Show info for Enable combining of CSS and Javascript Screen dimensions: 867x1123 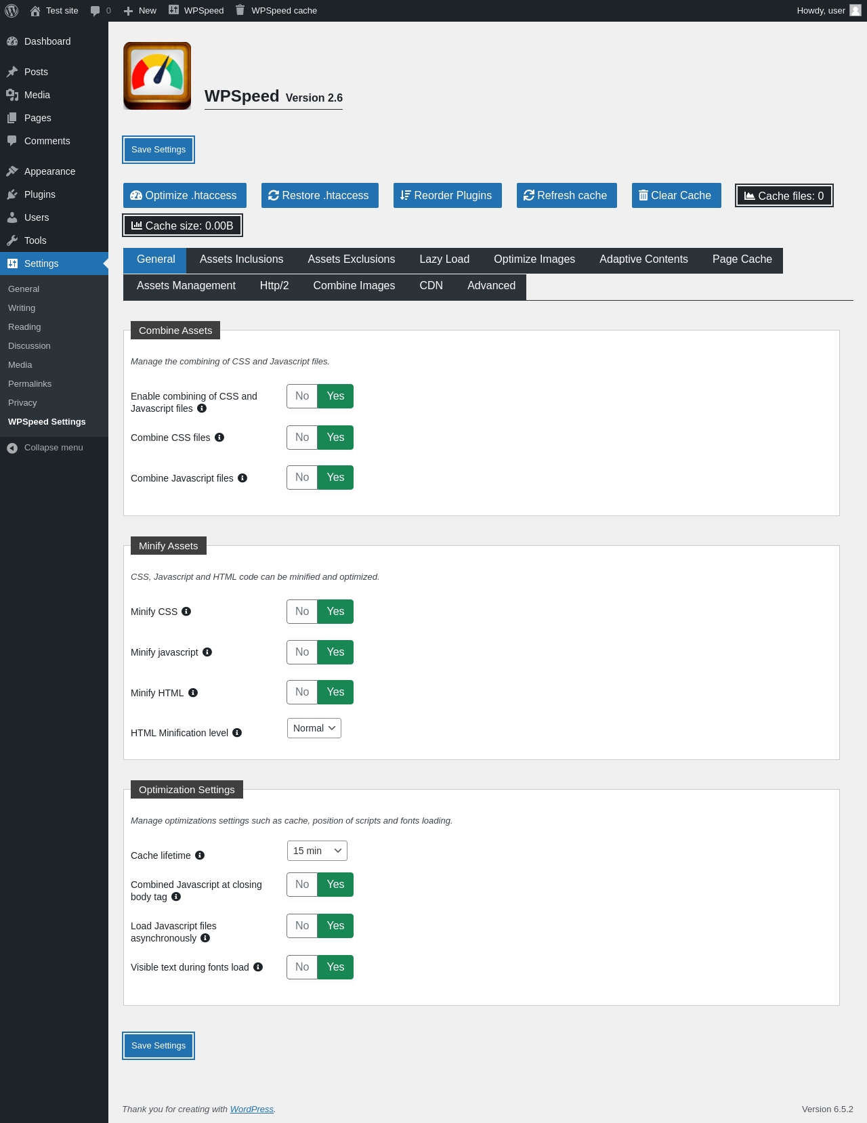[202, 408]
